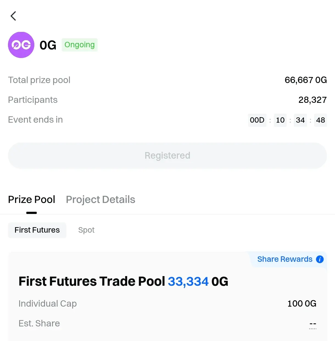
Task: Tap the 100 0G individual cap value
Action: coord(302,304)
